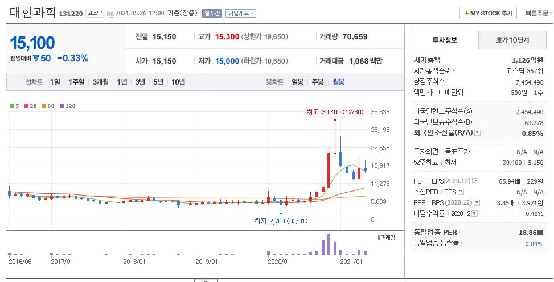Screen dimensions: 554x282
Task: Switch to 일봉 daily candle chart
Action: (x=297, y=82)
